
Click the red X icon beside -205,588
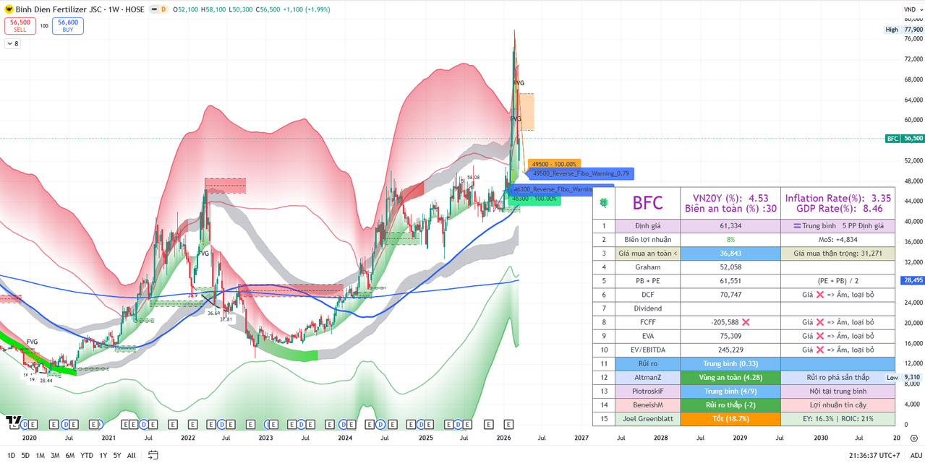tap(745, 322)
